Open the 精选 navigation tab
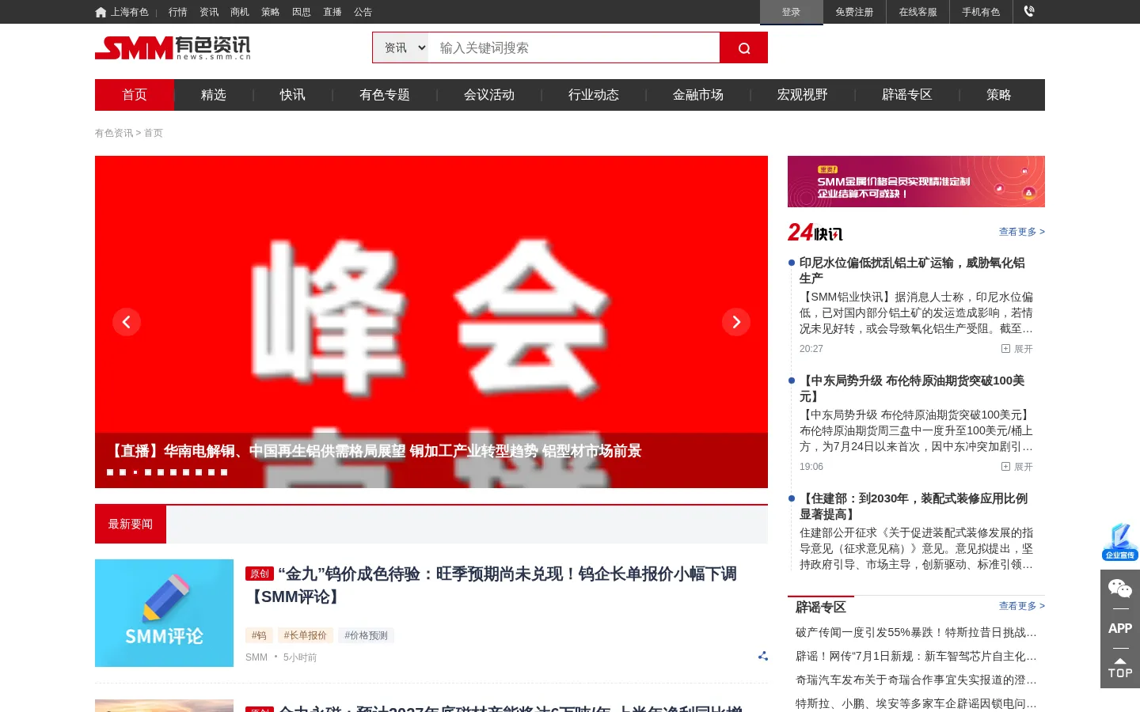Viewport: 1140px width, 712px height. 214,95
